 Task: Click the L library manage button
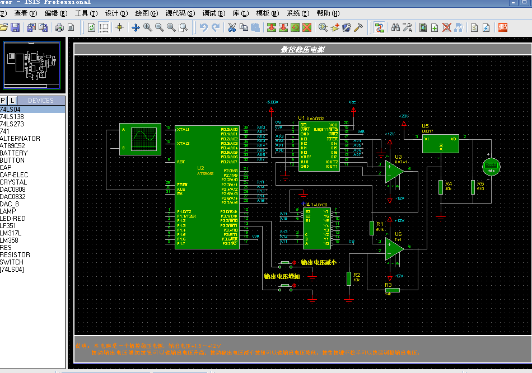click(x=12, y=100)
